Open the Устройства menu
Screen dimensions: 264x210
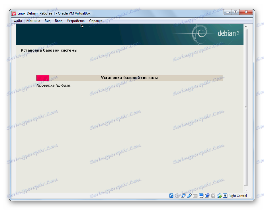pos(75,21)
